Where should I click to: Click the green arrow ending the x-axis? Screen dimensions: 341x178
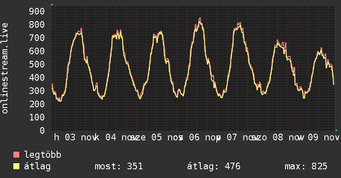pos(336,130)
